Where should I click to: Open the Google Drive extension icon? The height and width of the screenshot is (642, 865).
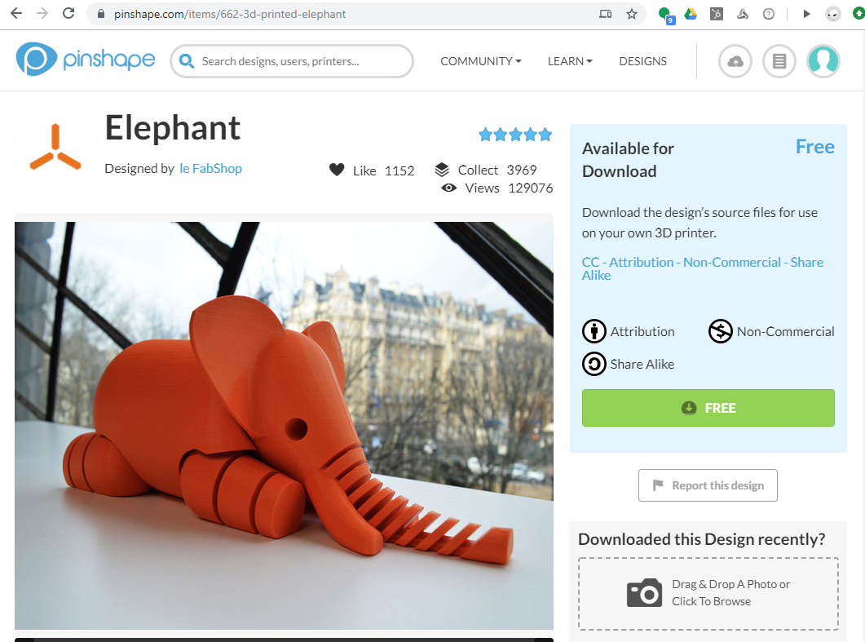tap(691, 14)
